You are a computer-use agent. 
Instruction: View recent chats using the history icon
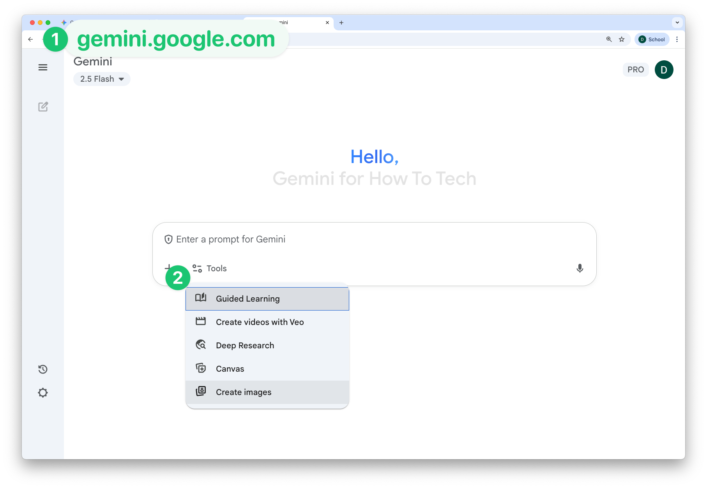click(x=43, y=369)
